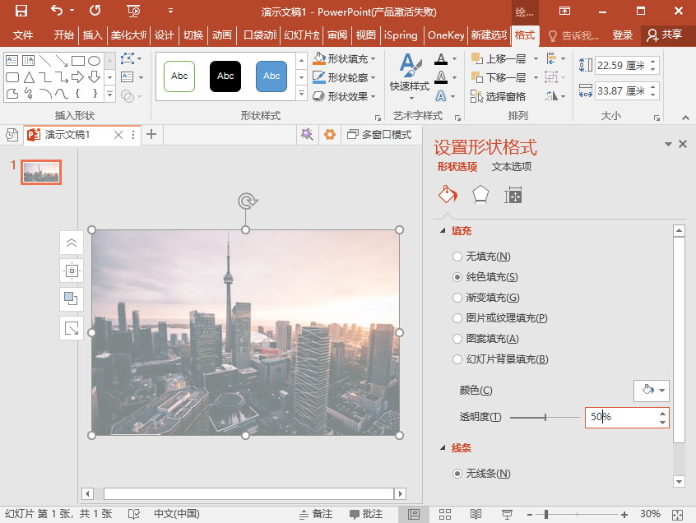Click the rotation handle above the picture
Viewport: 696px width, 523px height.
tap(245, 201)
